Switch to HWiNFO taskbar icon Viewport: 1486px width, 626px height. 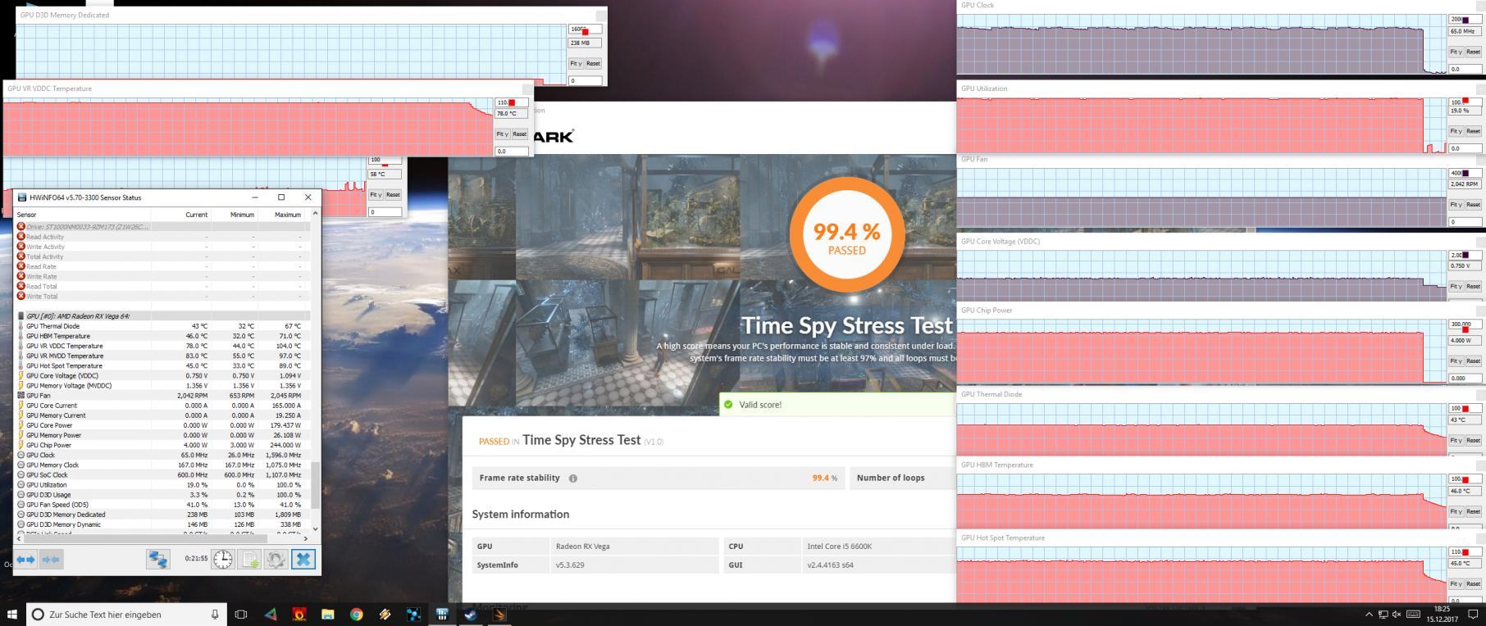point(442,614)
